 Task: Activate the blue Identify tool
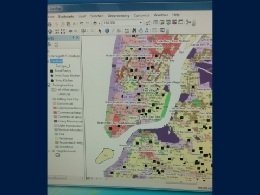(x=107, y=31)
